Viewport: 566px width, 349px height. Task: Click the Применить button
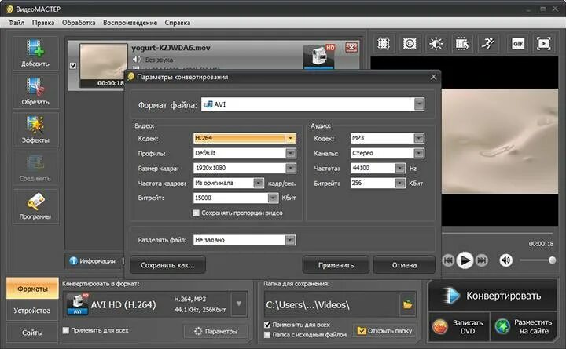coord(336,265)
